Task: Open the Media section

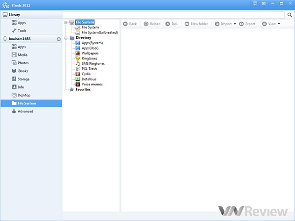Action: click(20, 55)
